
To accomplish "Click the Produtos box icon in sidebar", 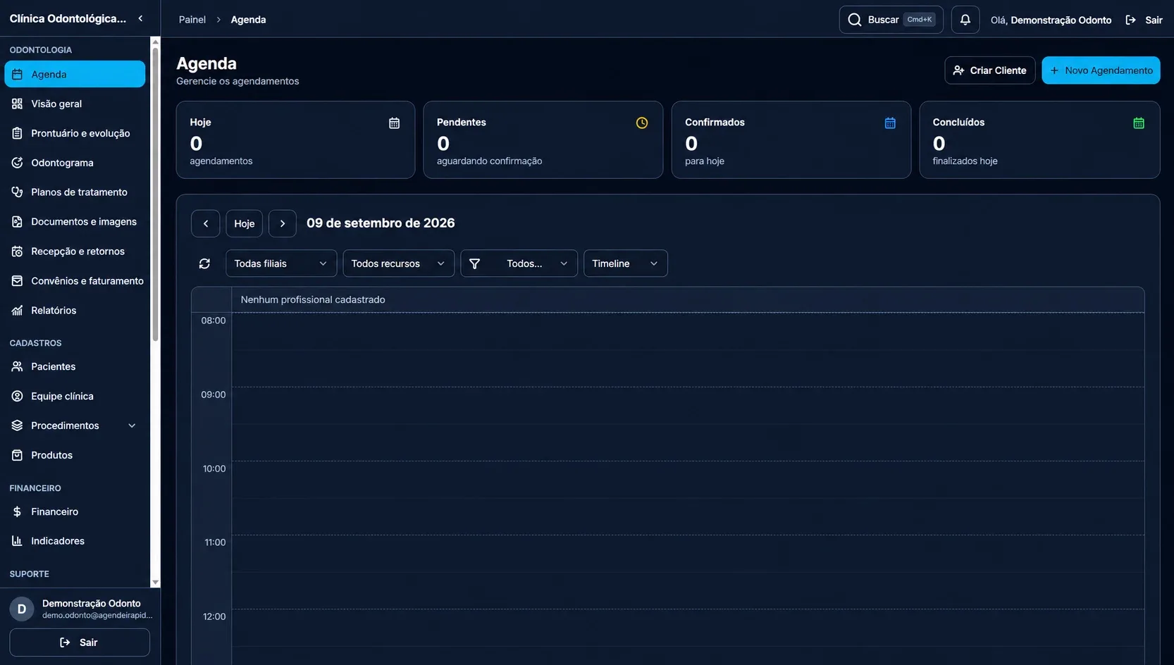I will click(18, 456).
